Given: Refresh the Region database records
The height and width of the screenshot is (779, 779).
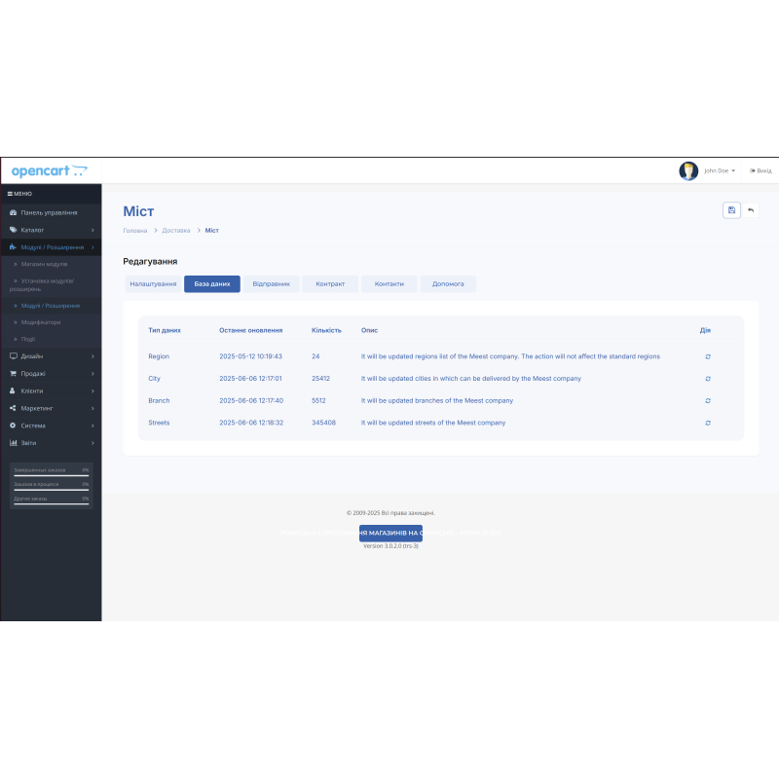Looking at the screenshot, I should (708, 356).
